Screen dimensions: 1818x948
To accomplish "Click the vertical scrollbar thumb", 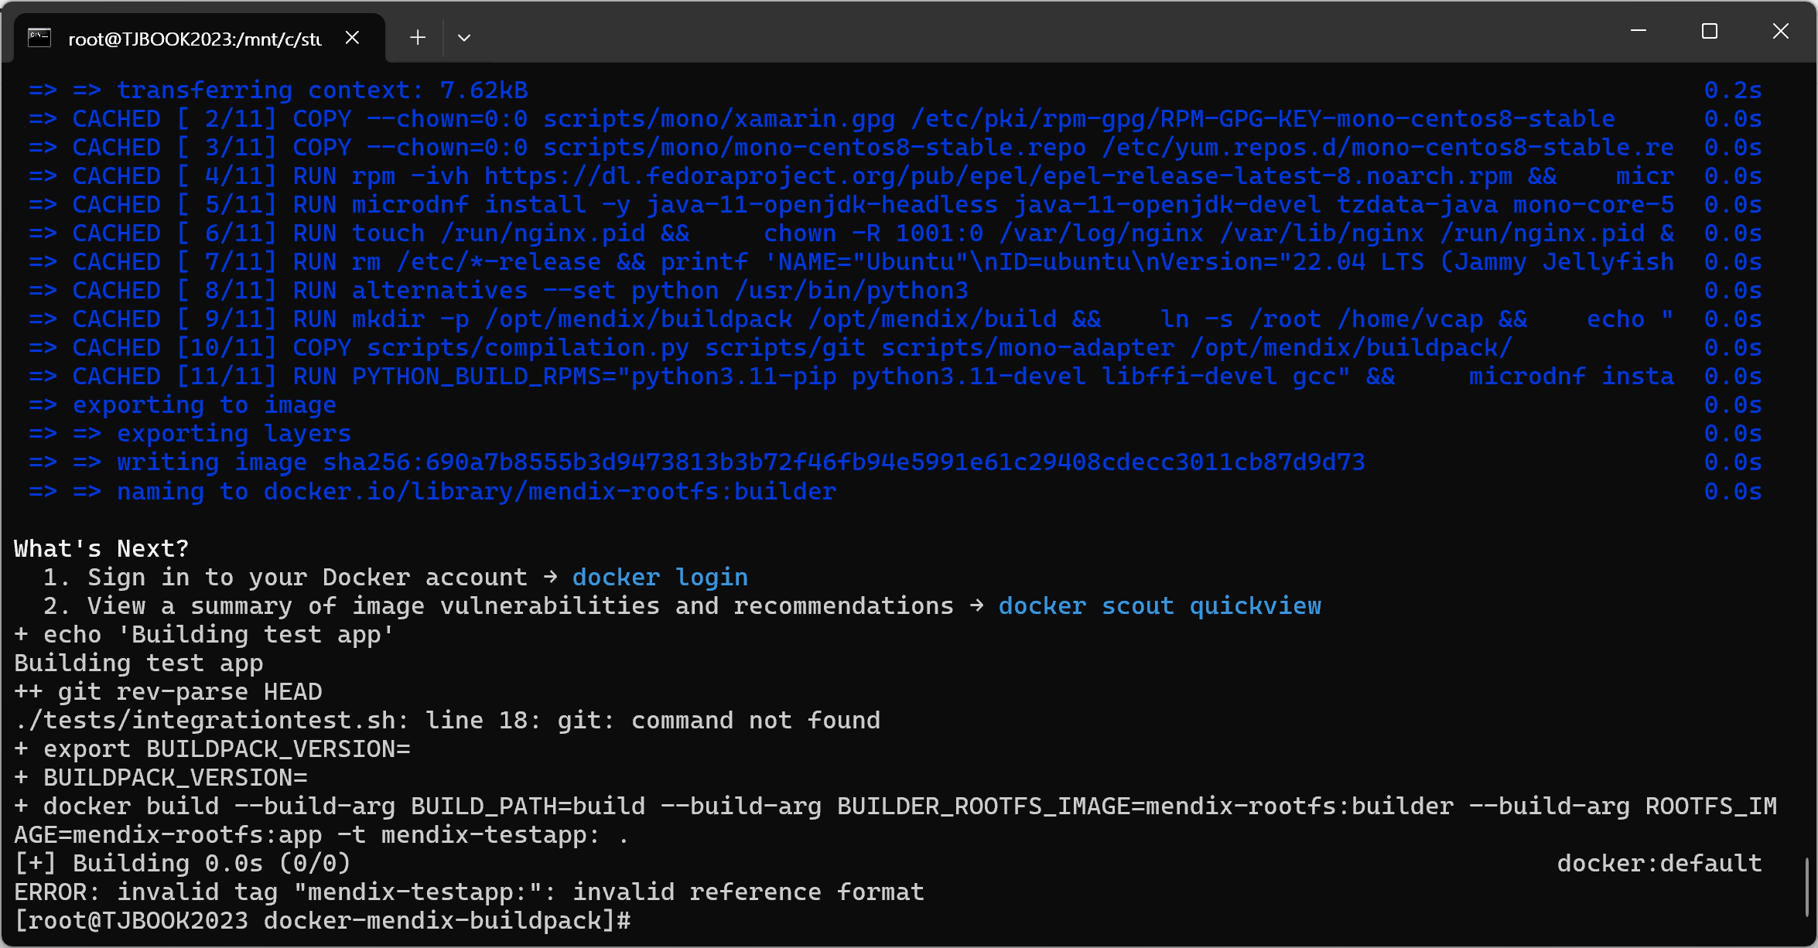I will pos(1808,886).
